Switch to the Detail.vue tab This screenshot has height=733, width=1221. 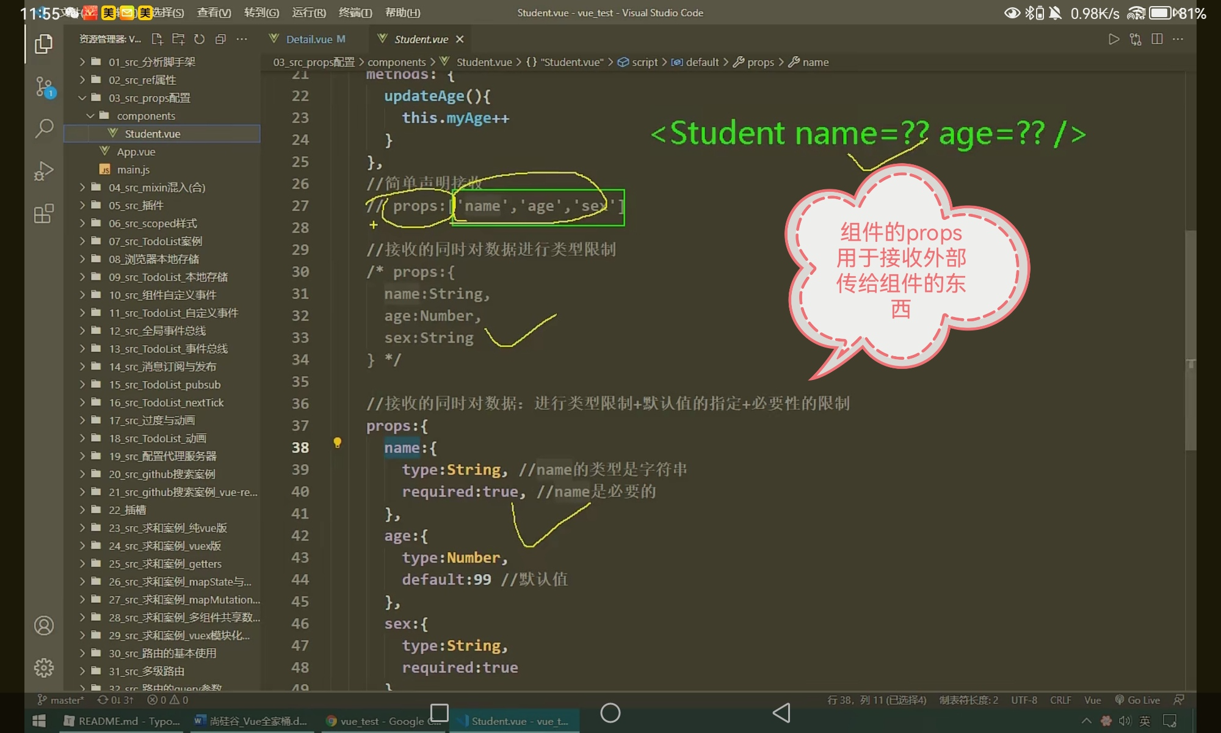click(x=308, y=39)
